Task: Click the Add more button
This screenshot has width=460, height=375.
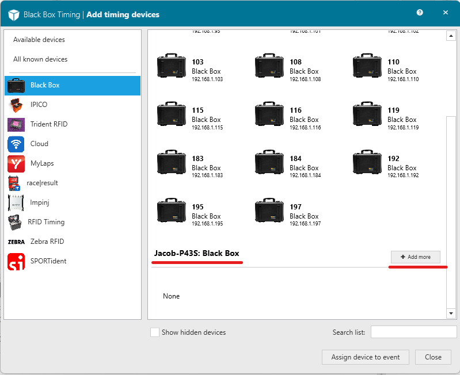Action: pyautogui.click(x=416, y=257)
